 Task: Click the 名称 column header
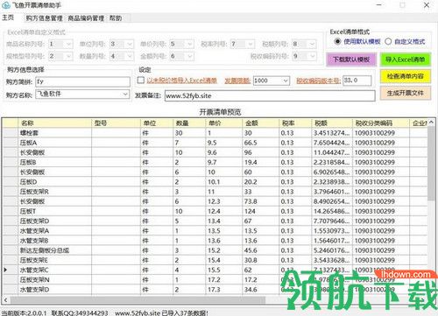coord(54,123)
